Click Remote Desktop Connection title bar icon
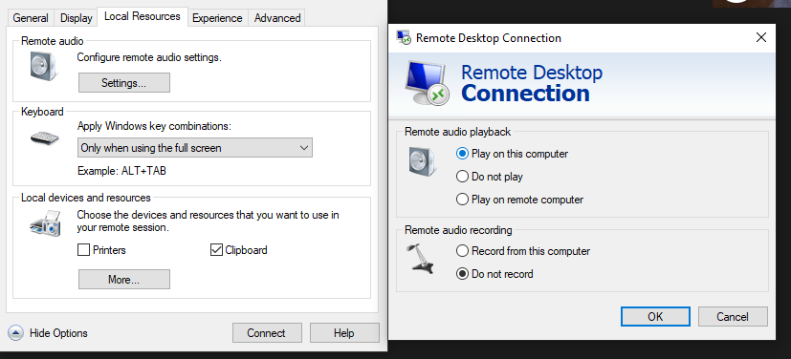Screen dimensions: 791x359 [404, 38]
